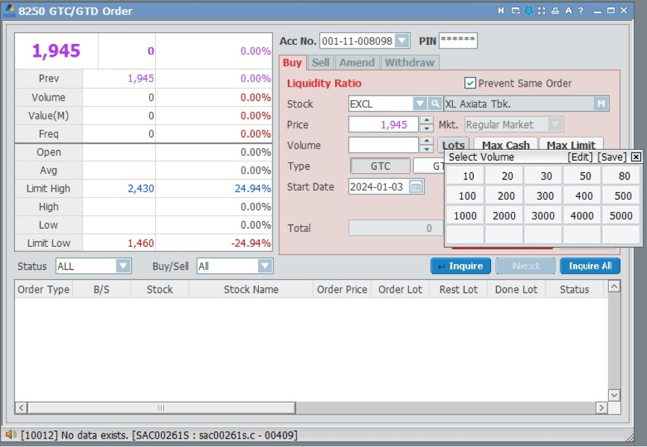Select the GTC order type toggle
Image resolution: width=647 pixels, height=447 pixels.
380,167
